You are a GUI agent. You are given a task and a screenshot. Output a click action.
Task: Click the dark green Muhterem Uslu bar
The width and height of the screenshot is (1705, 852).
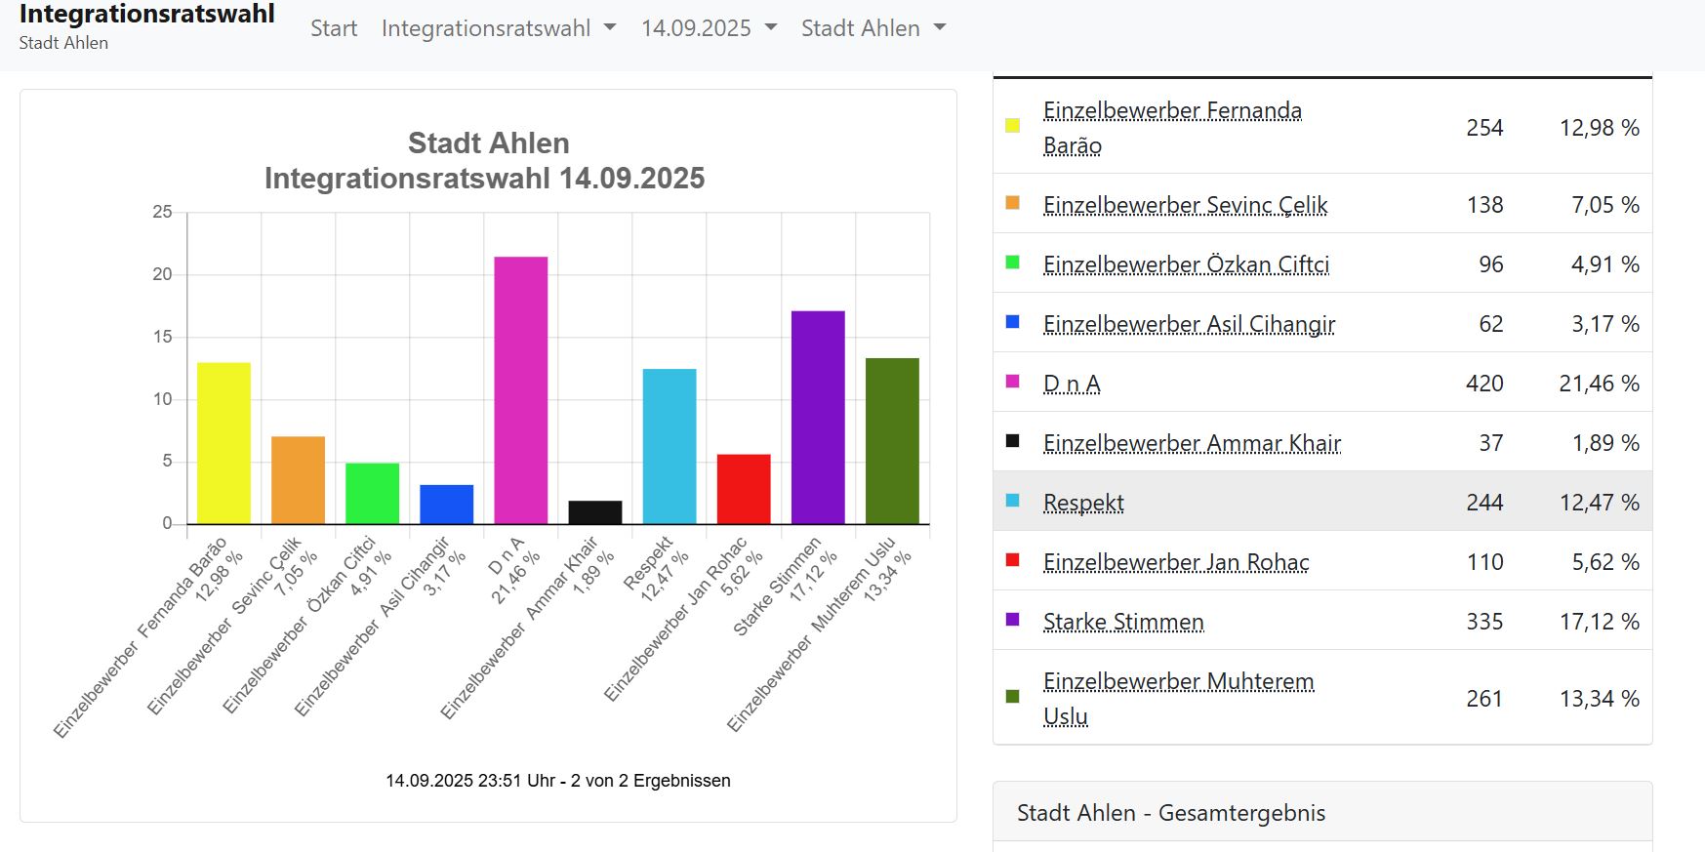point(892,441)
